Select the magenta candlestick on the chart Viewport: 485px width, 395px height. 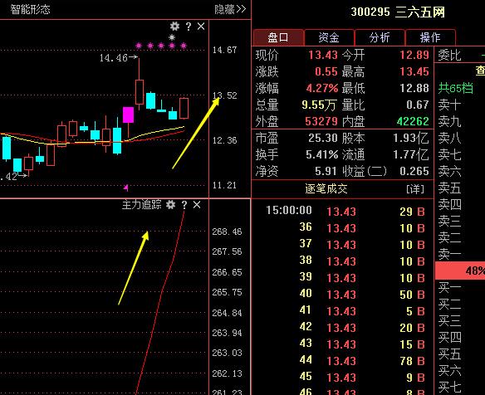click(x=129, y=115)
